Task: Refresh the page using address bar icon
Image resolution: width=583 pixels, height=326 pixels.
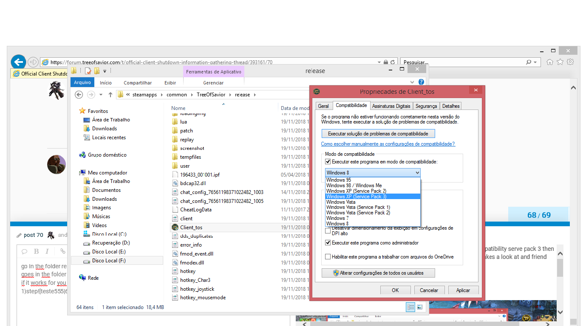Action: pyautogui.click(x=393, y=62)
